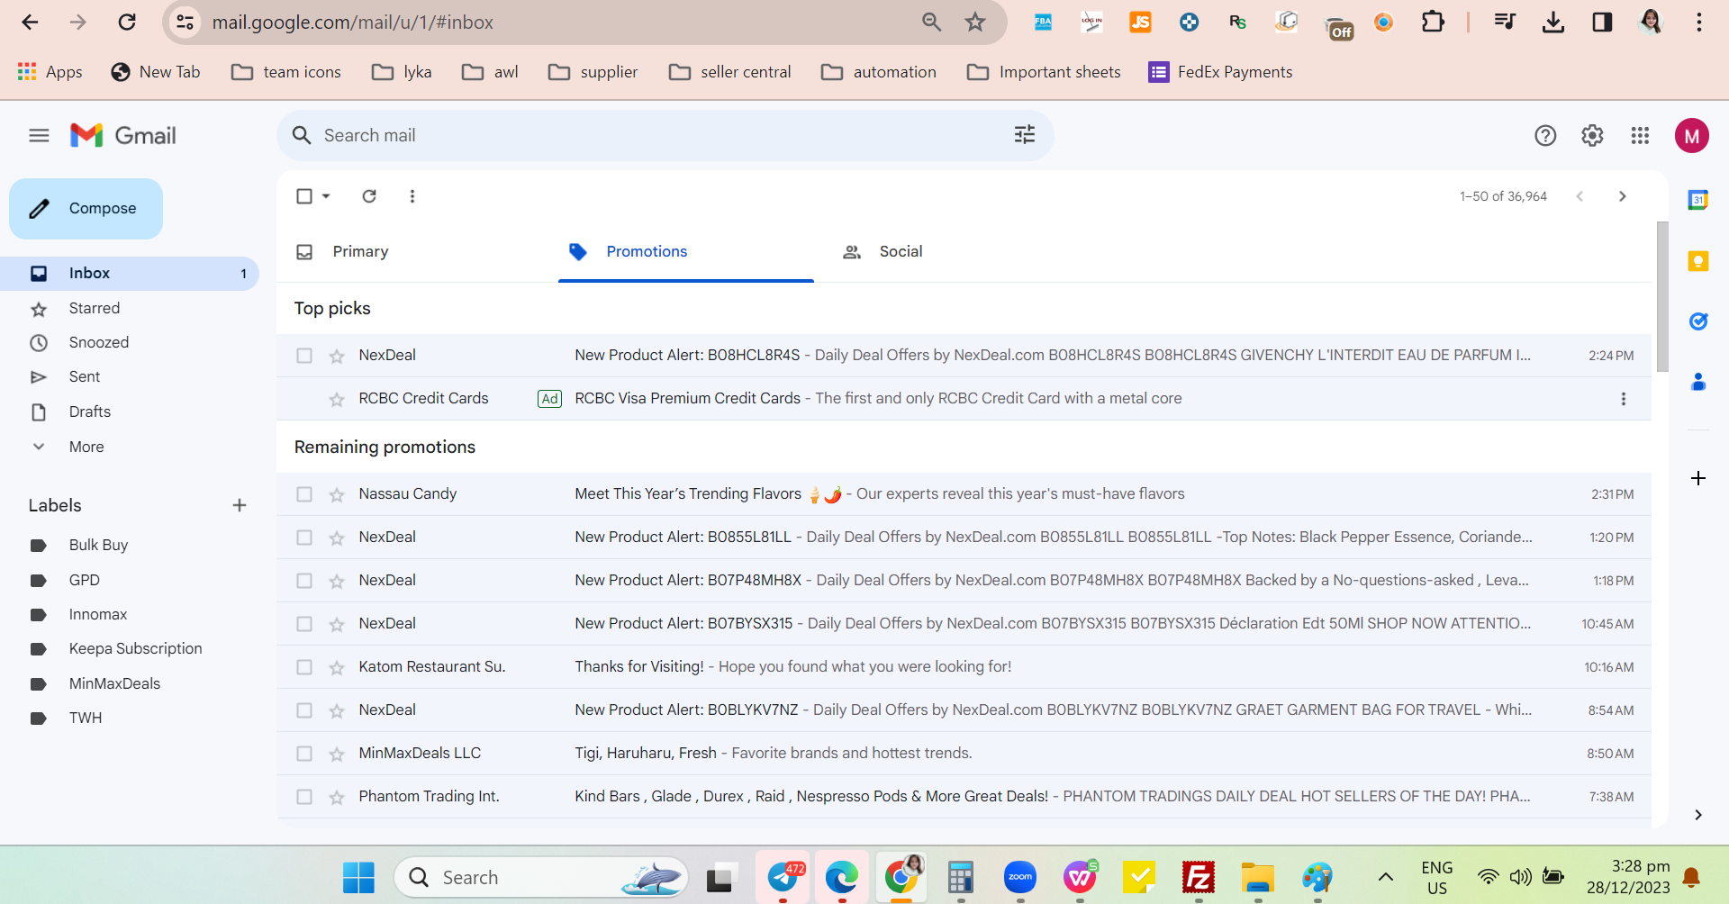
Task: Click the inbox vertical scrollbar
Action: pos(1662,296)
